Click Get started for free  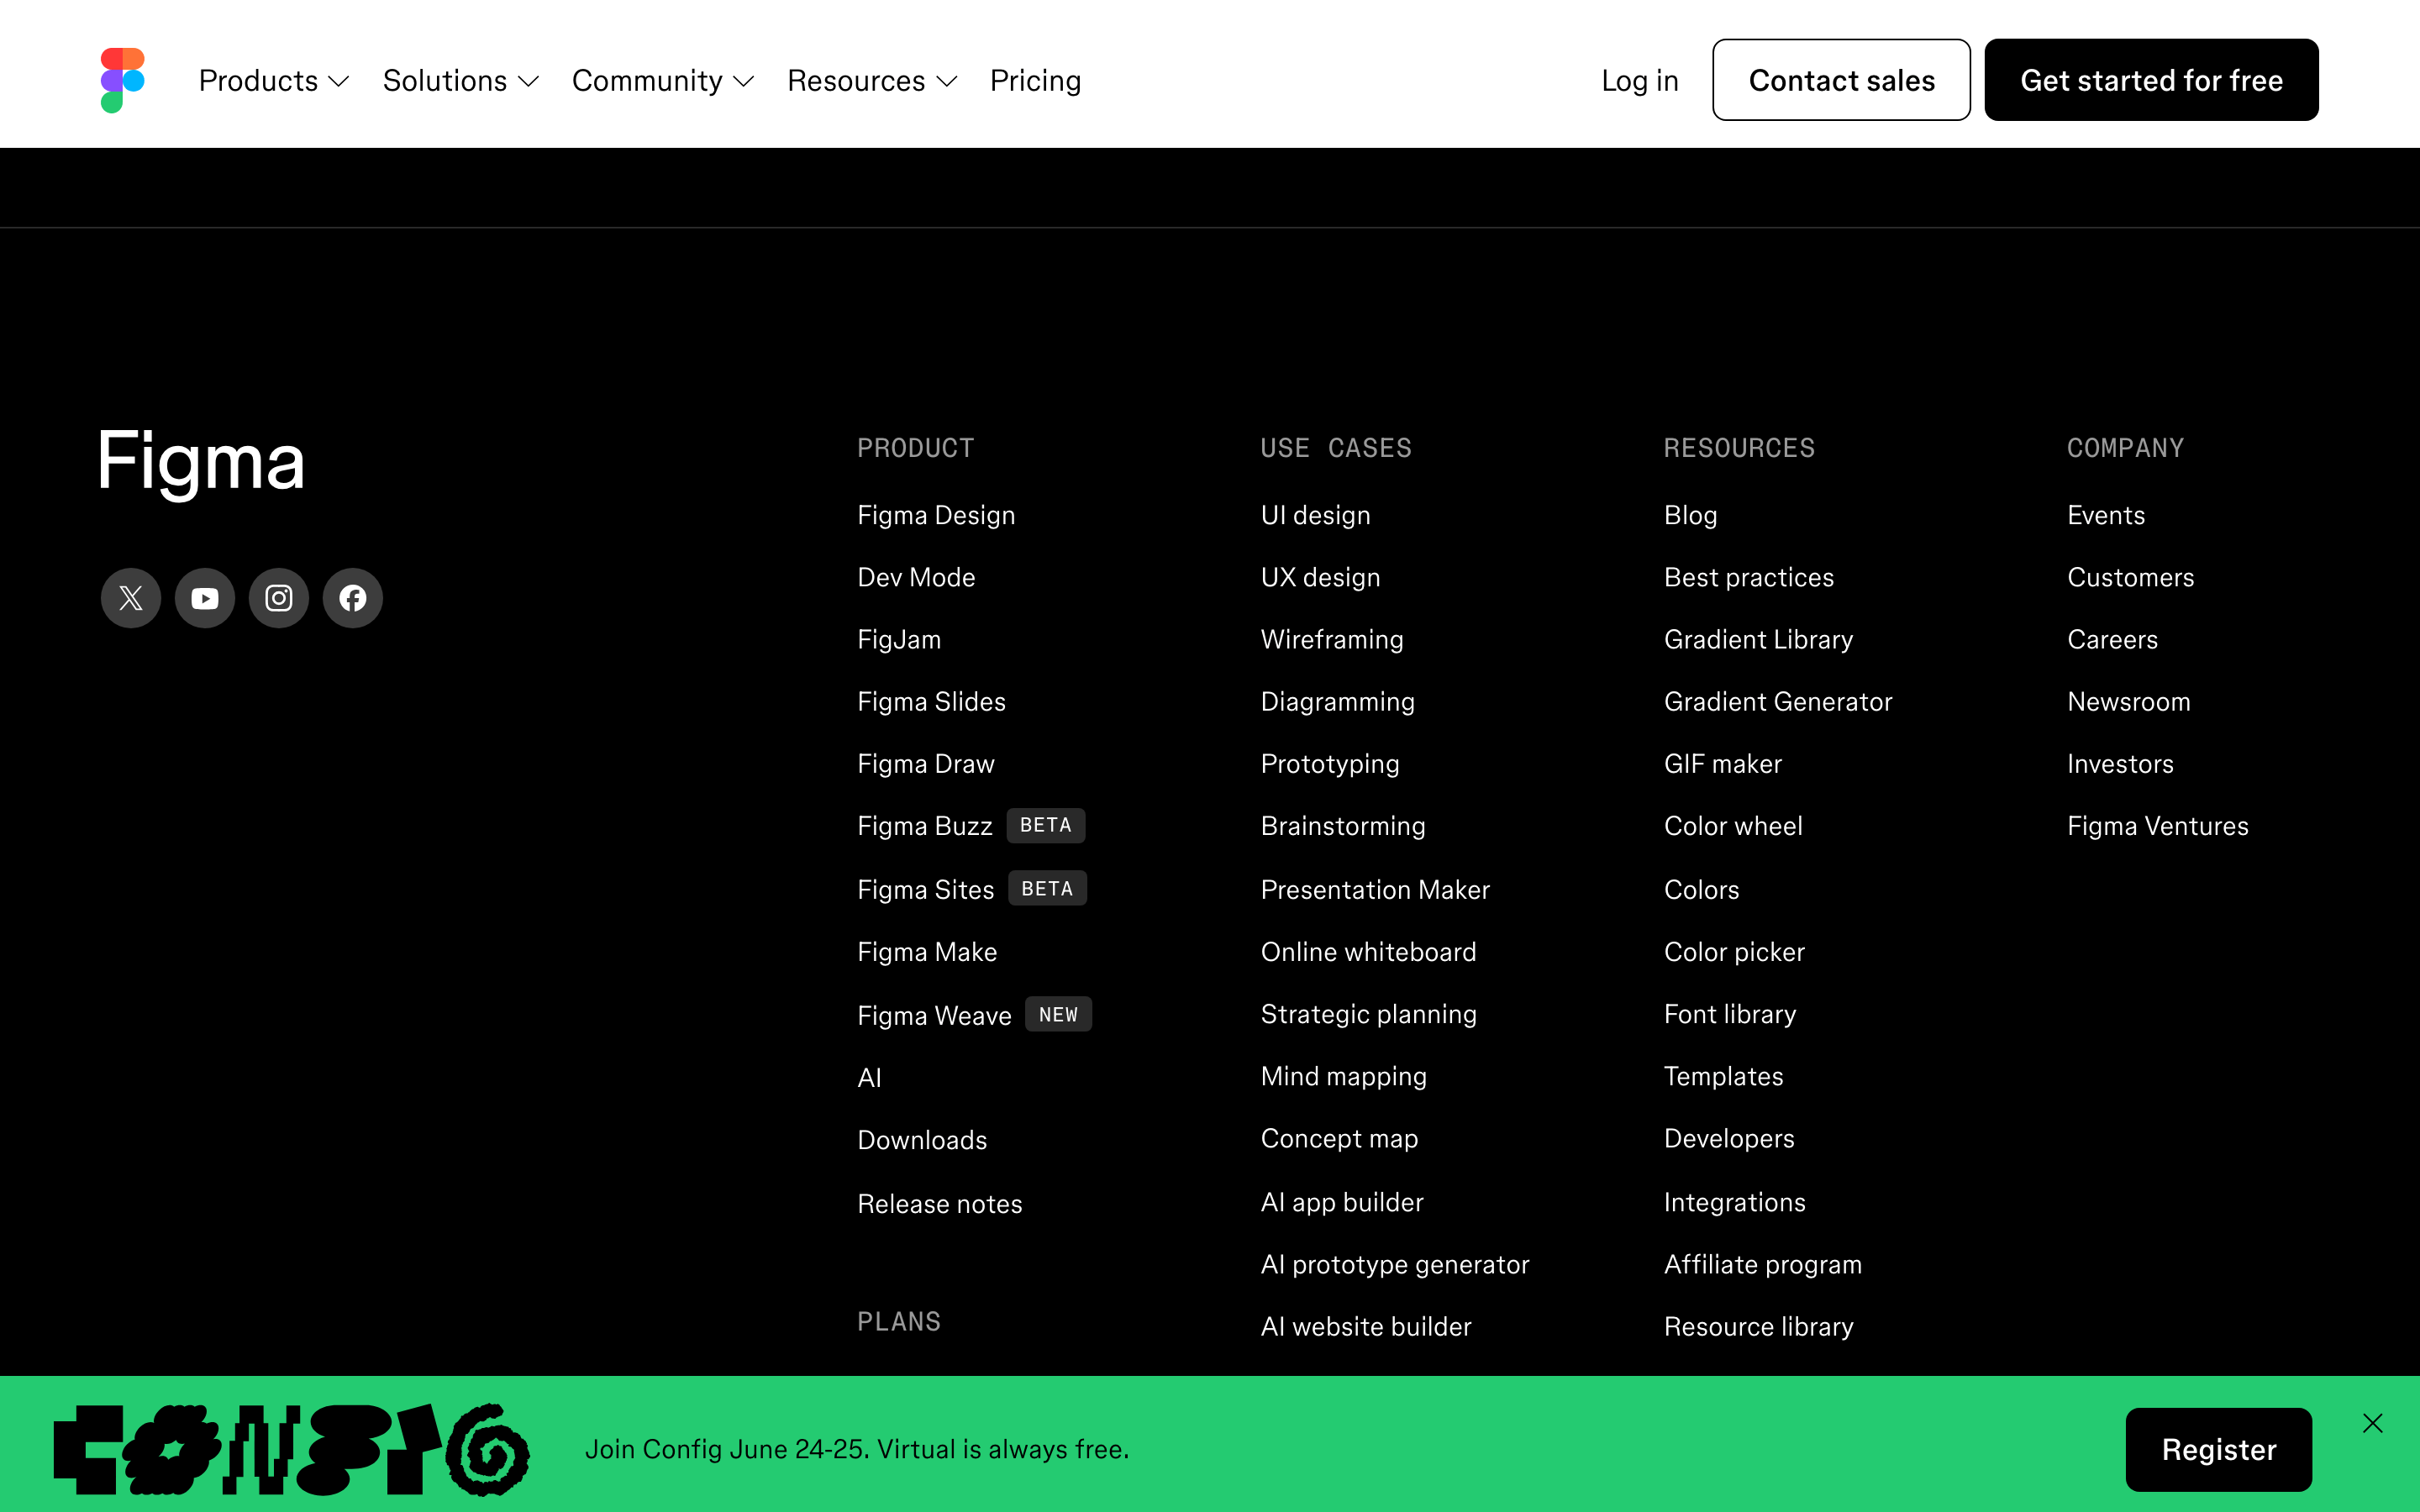[2151, 80]
